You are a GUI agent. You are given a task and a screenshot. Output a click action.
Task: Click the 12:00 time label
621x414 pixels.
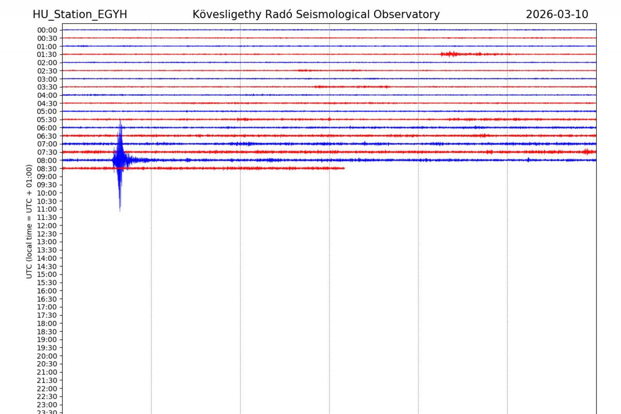point(47,226)
